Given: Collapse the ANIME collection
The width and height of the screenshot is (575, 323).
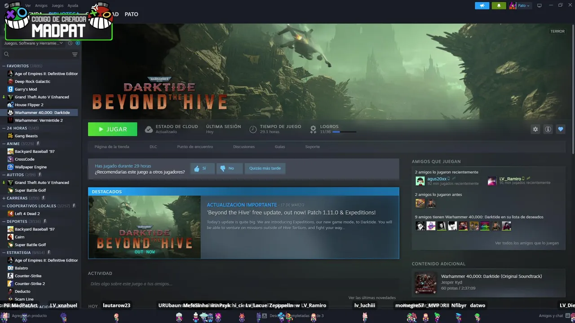Looking at the screenshot, I should pos(4,144).
